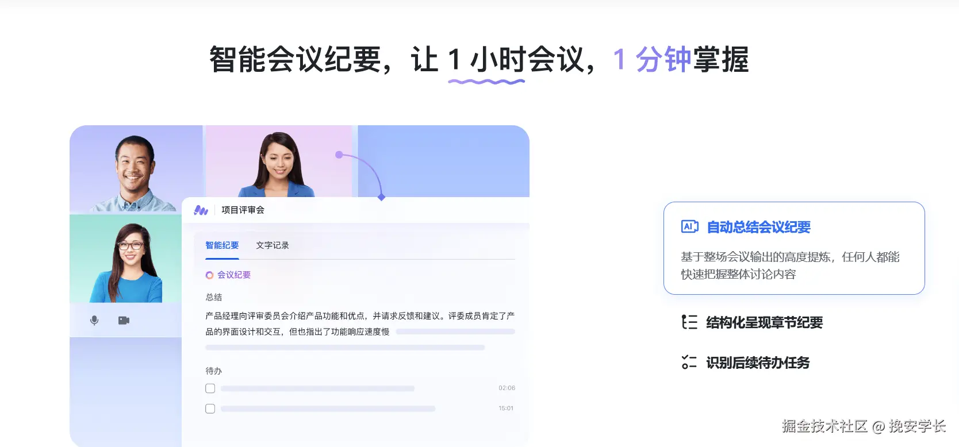Viewport: 959px width, 447px height.
Task: Switch to the 智能纪要 tab
Action: [222, 245]
